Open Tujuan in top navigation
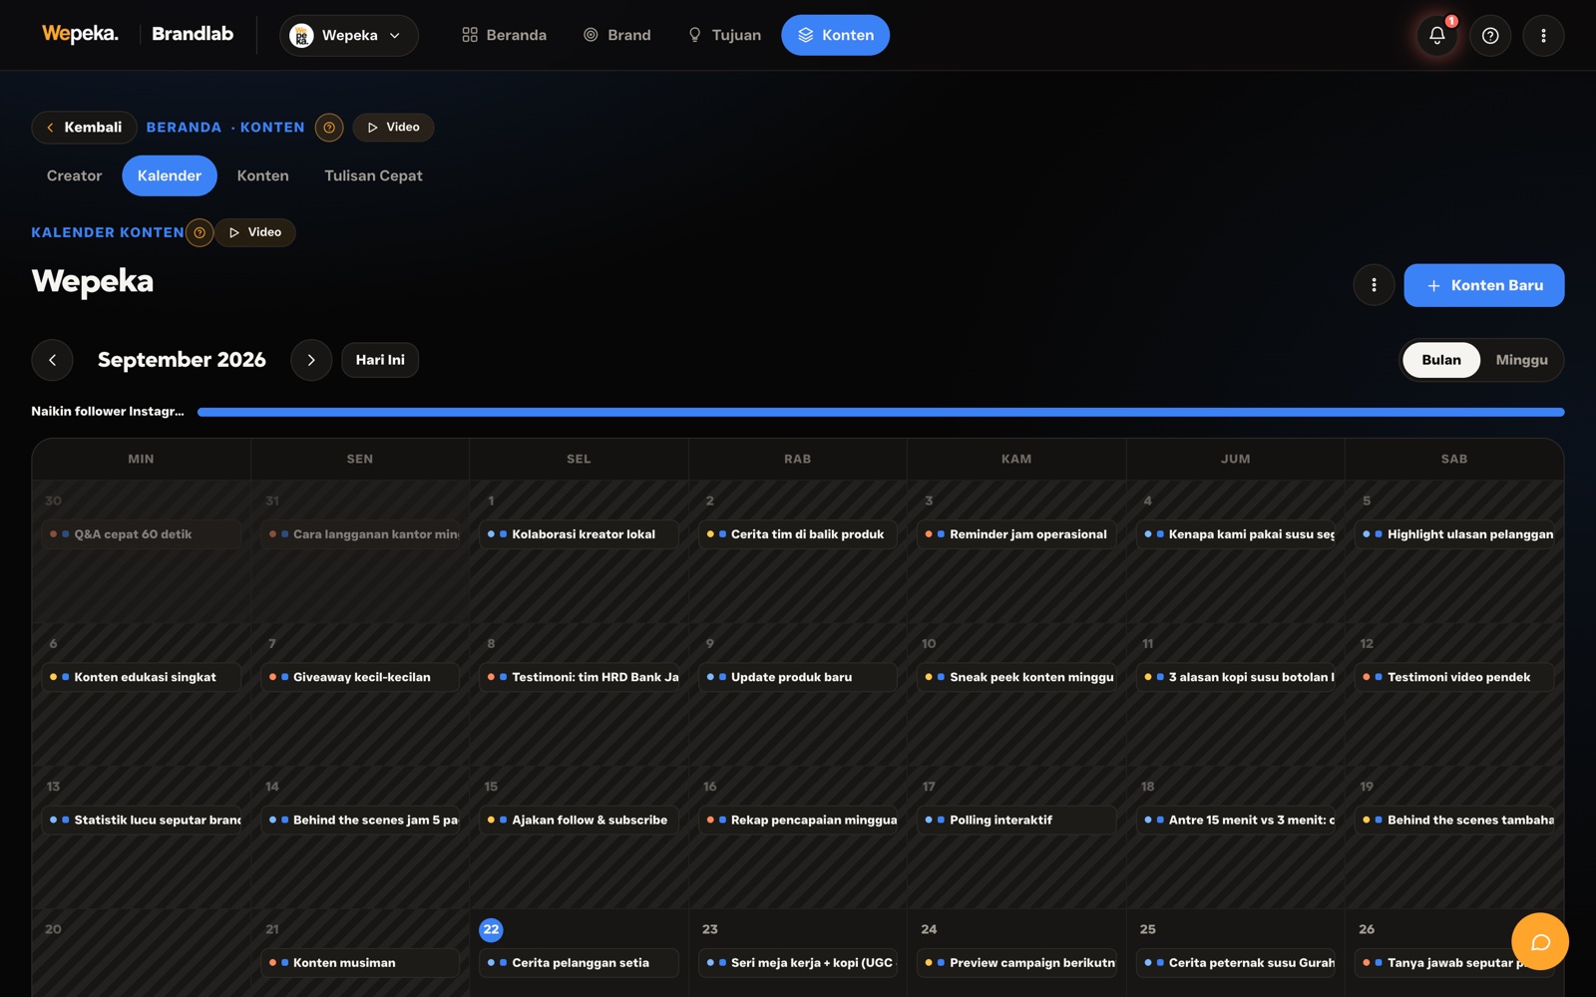 coord(724,35)
